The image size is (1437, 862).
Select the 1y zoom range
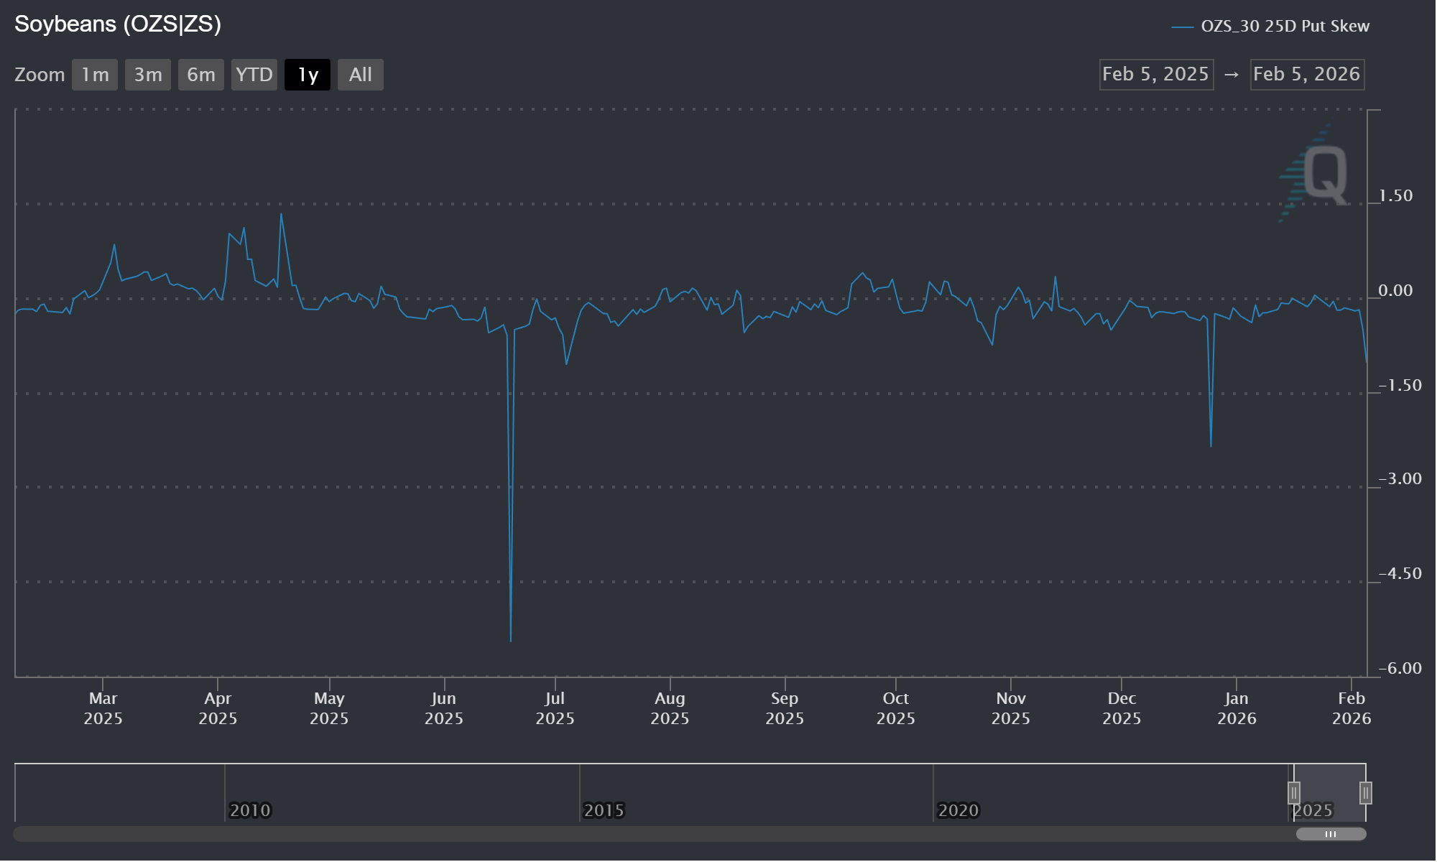tap(308, 75)
